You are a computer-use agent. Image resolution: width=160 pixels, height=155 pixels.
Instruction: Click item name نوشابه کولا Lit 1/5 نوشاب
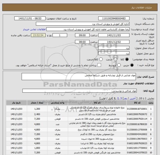coord(97,148)
